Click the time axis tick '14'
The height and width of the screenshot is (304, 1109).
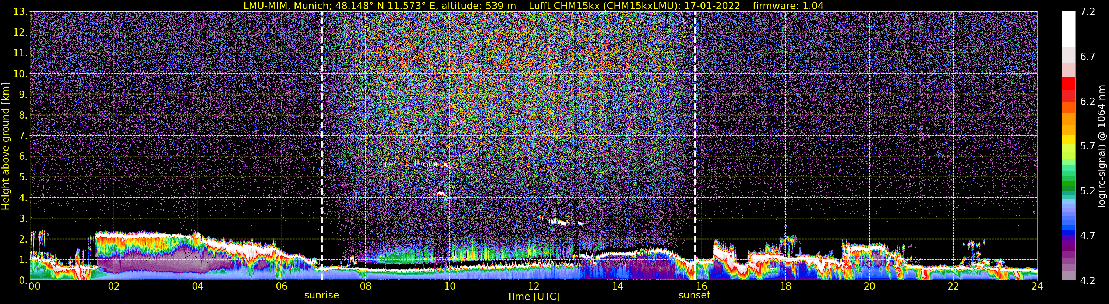617,286
